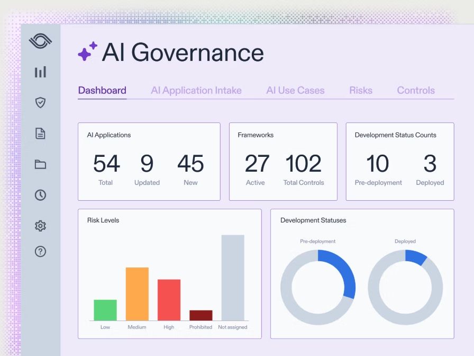Click the clock history icon in sidebar

pos(40,195)
